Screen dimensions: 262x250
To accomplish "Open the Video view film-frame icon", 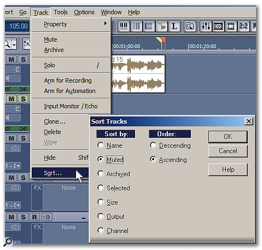I will pos(231,26).
